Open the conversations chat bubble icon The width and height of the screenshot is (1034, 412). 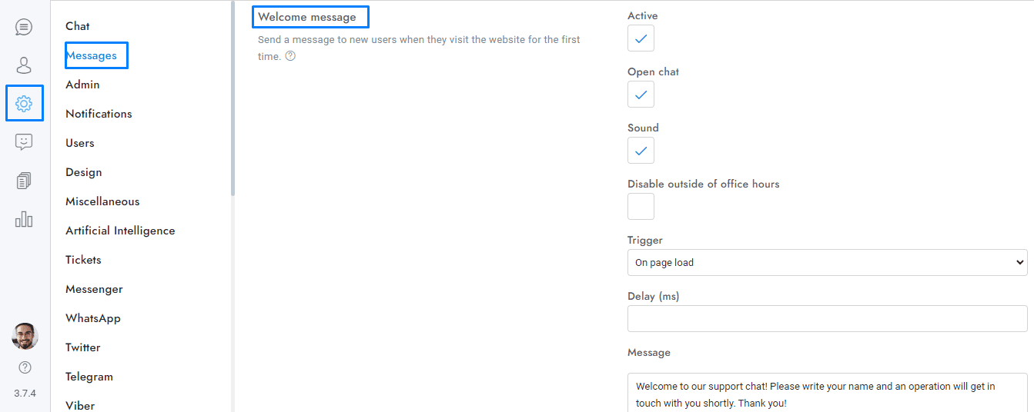pos(24,28)
